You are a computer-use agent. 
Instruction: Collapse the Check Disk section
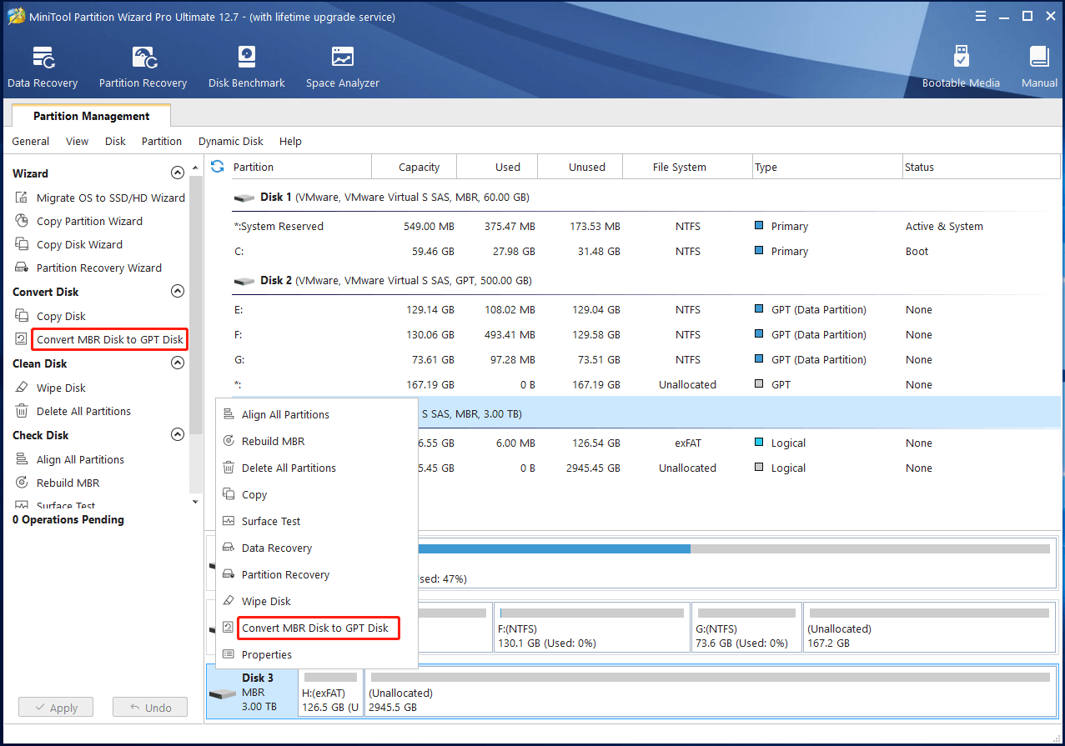click(177, 434)
